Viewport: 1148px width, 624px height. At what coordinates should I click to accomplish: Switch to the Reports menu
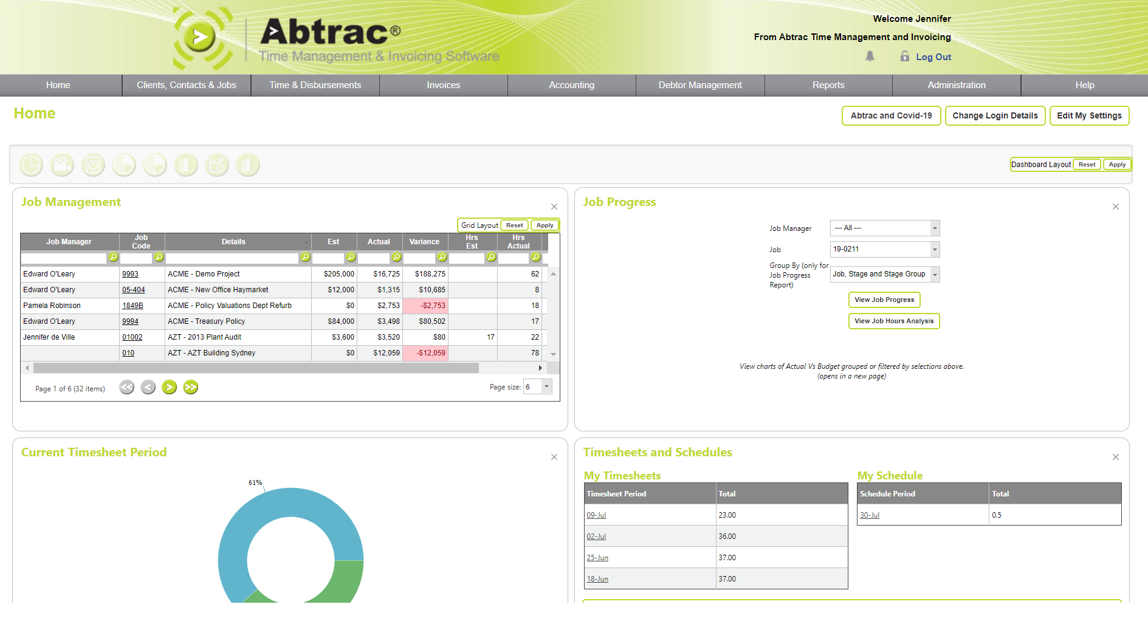[x=828, y=85]
